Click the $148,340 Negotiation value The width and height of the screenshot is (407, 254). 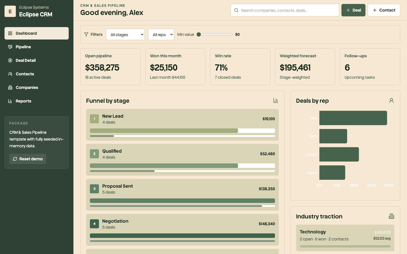(267, 224)
